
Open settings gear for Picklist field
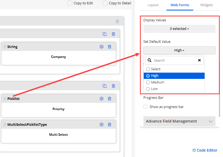101,99
